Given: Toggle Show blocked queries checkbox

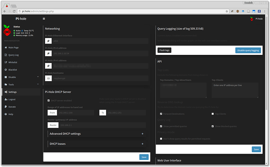Looking at the screenshot, I should tap(212, 126).
